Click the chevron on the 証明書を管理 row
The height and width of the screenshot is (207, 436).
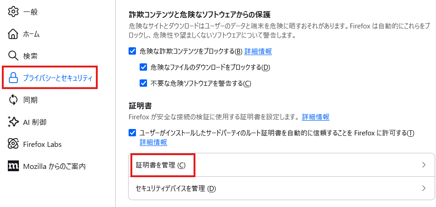click(424, 165)
